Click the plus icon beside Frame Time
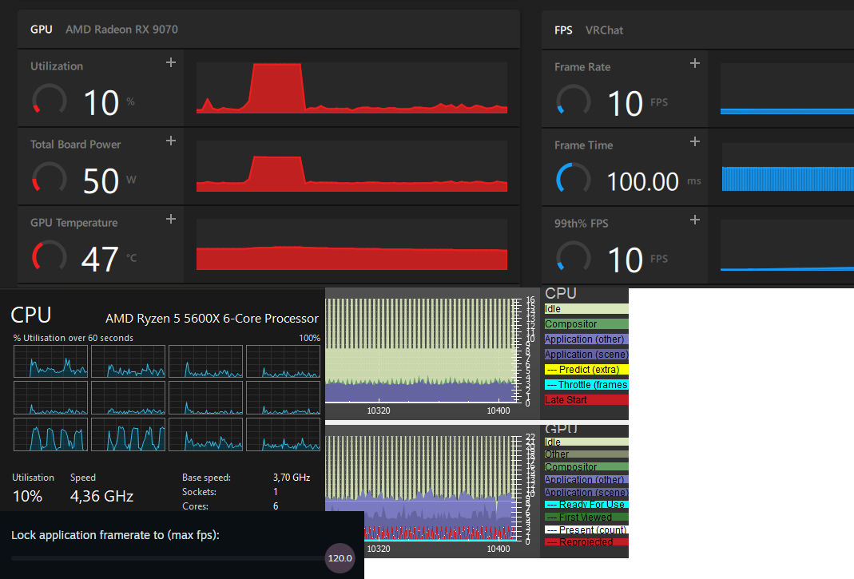 click(695, 141)
